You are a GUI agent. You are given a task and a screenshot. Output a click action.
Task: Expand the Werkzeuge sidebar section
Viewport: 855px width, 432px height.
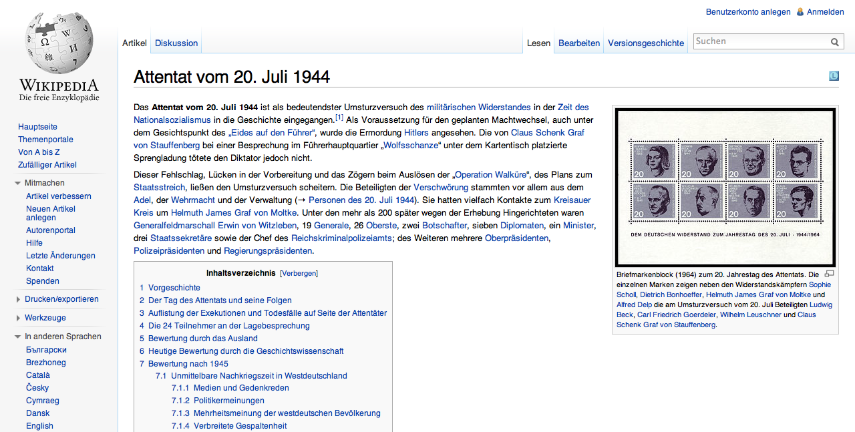pos(45,318)
